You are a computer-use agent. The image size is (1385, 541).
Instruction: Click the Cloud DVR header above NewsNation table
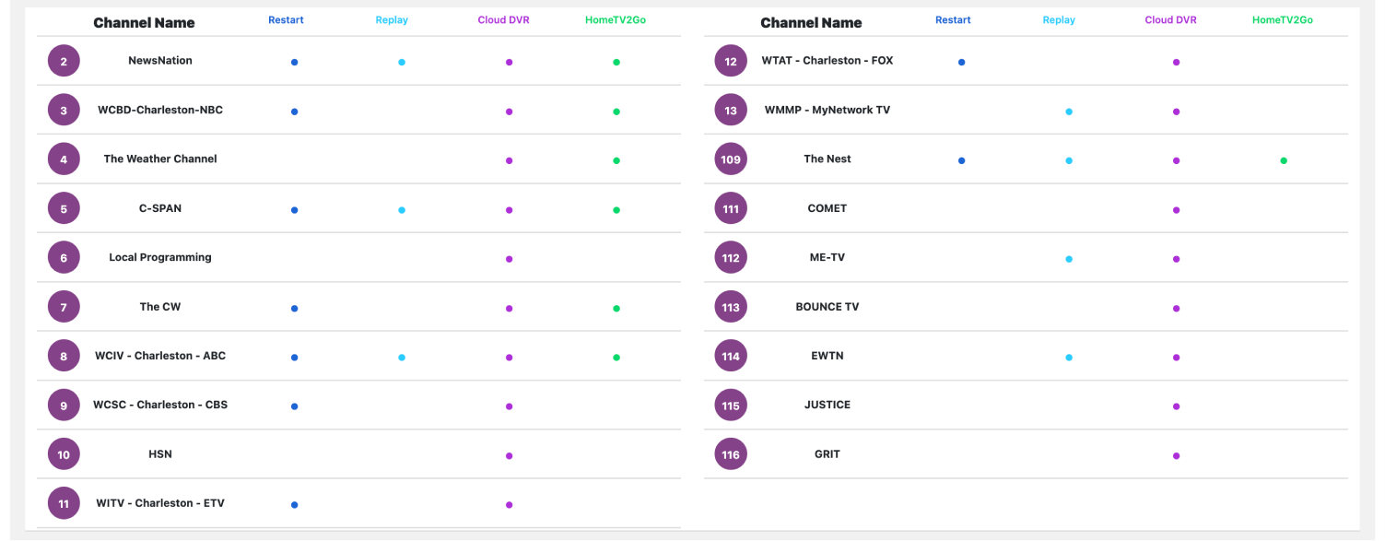point(503,20)
